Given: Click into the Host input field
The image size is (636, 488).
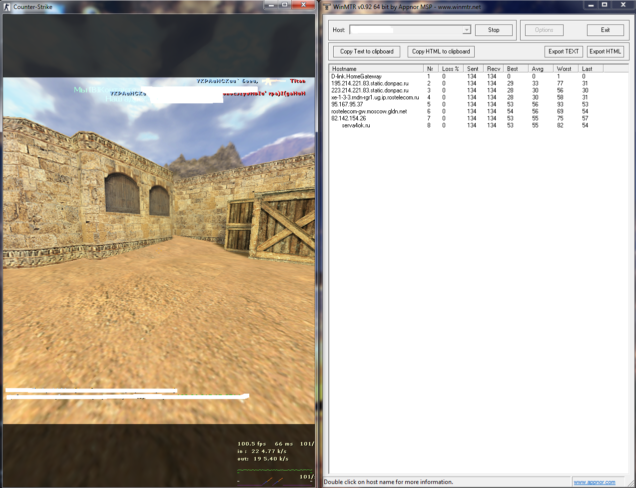Looking at the screenshot, I should pos(406,30).
